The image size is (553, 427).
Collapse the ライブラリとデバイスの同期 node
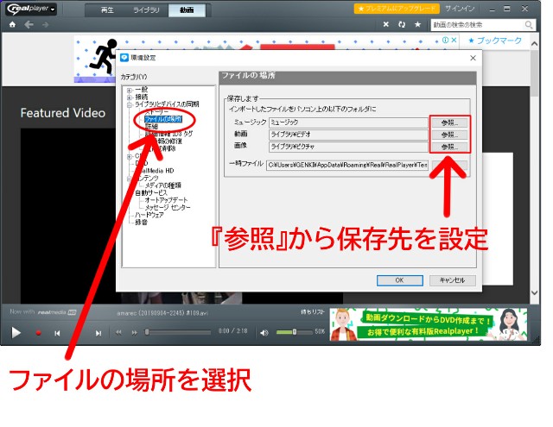point(129,104)
